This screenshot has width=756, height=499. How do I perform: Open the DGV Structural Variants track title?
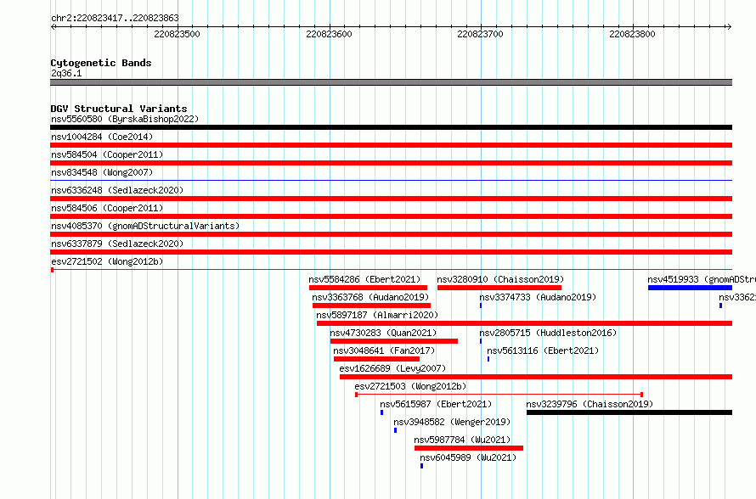tap(119, 109)
